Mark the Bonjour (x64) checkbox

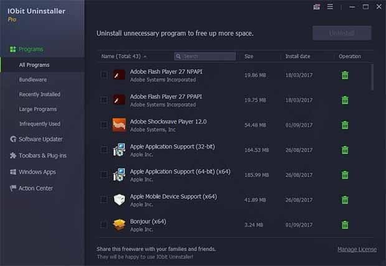coord(104,225)
